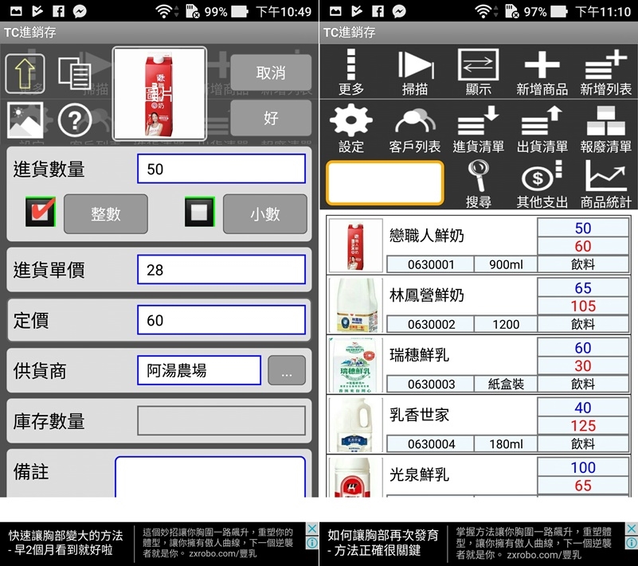The width and height of the screenshot is (638, 566).
Task: Tap barcode 0630002 cell
Action: [x=430, y=324]
